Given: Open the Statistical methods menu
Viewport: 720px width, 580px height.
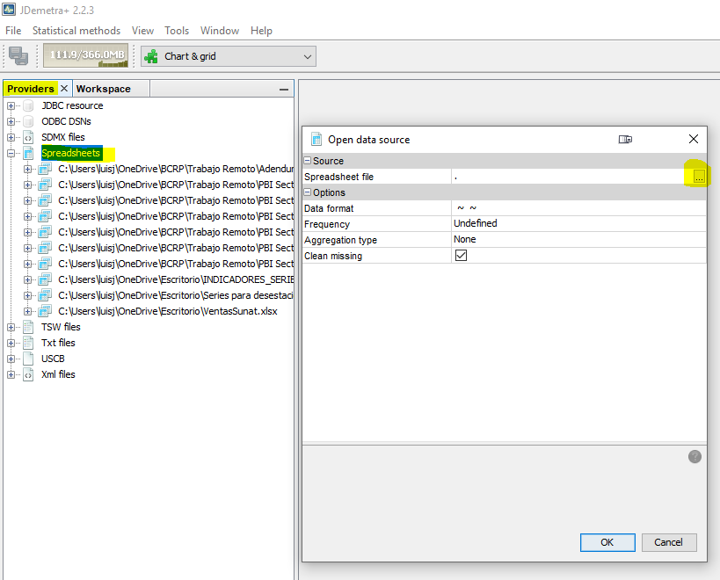Looking at the screenshot, I should (x=76, y=31).
